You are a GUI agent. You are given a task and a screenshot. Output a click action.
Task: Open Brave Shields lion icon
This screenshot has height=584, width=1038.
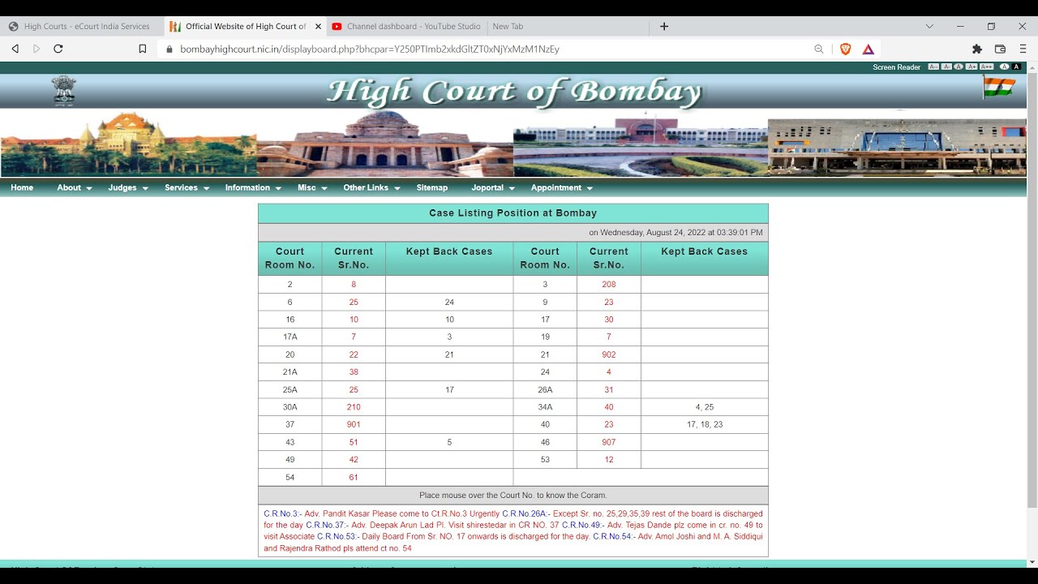tap(845, 49)
